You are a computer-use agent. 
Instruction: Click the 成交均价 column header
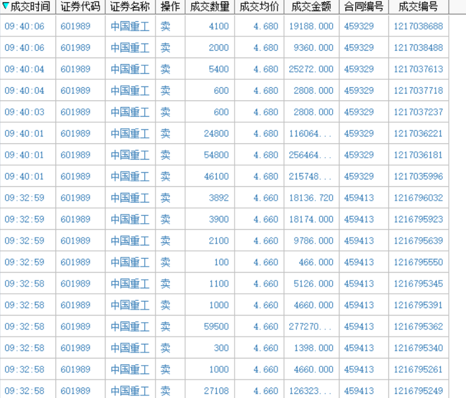point(259,7)
